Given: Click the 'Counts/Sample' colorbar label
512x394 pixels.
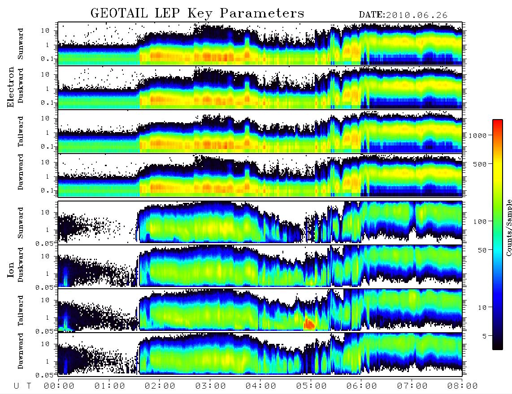Looking at the screenshot, I should [509, 227].
